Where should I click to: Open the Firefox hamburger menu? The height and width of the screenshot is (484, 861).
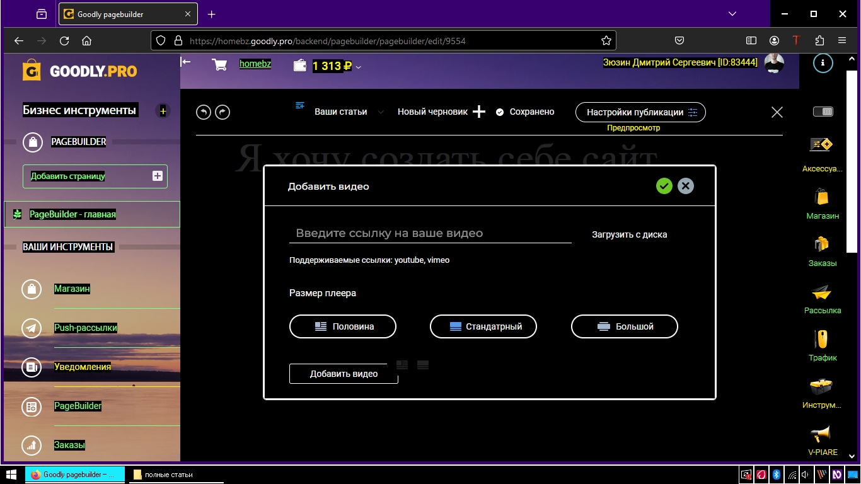click(842, 40)
